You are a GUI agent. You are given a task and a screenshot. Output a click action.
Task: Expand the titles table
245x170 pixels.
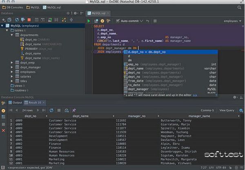point(12,81)
